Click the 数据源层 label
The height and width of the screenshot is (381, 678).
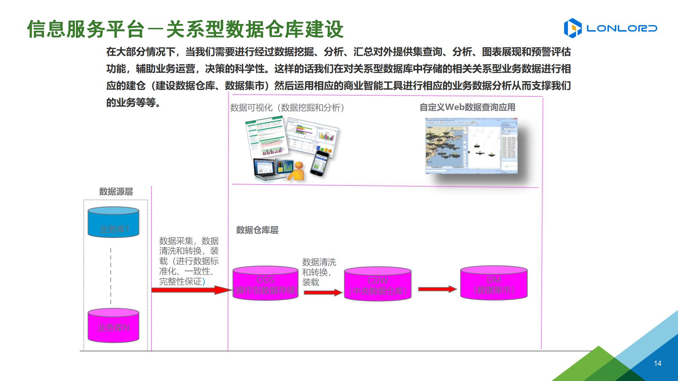coord(116,192)
